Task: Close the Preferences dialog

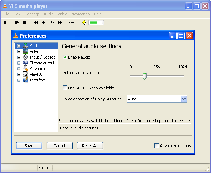Action: point(189,36)
